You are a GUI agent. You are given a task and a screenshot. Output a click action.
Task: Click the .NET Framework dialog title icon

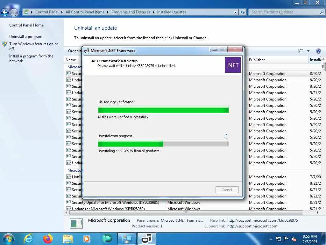coord(87,51)
